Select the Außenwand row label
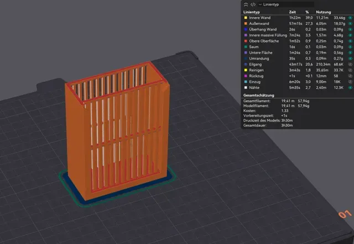The image size is (354, 244). 259,23
